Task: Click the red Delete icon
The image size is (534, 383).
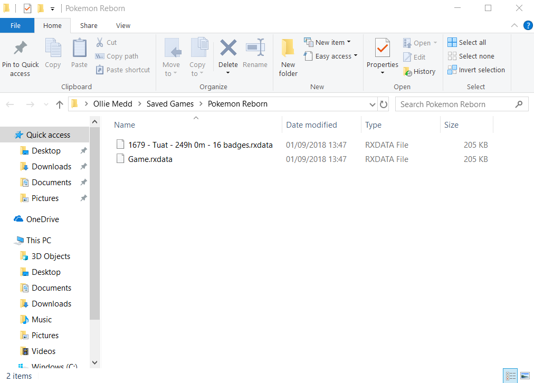Action: (228, 47)
